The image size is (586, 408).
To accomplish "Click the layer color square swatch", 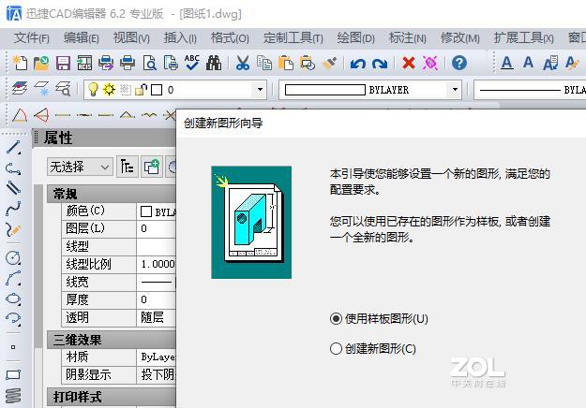I will point(157,90).
